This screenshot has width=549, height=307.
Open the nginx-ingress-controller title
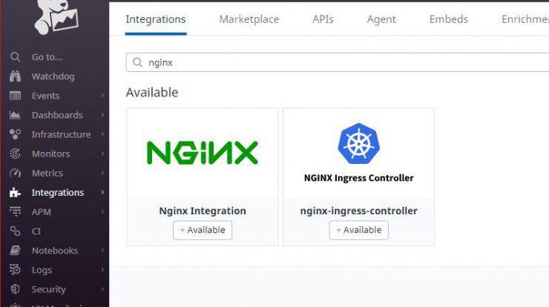pyautogui.click(x=358, y=211)
